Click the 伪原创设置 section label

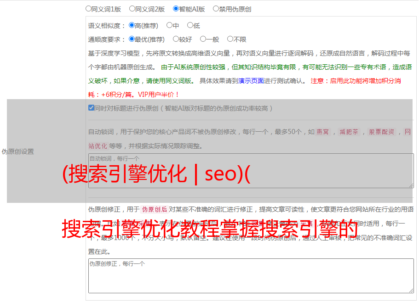[17, 151]
